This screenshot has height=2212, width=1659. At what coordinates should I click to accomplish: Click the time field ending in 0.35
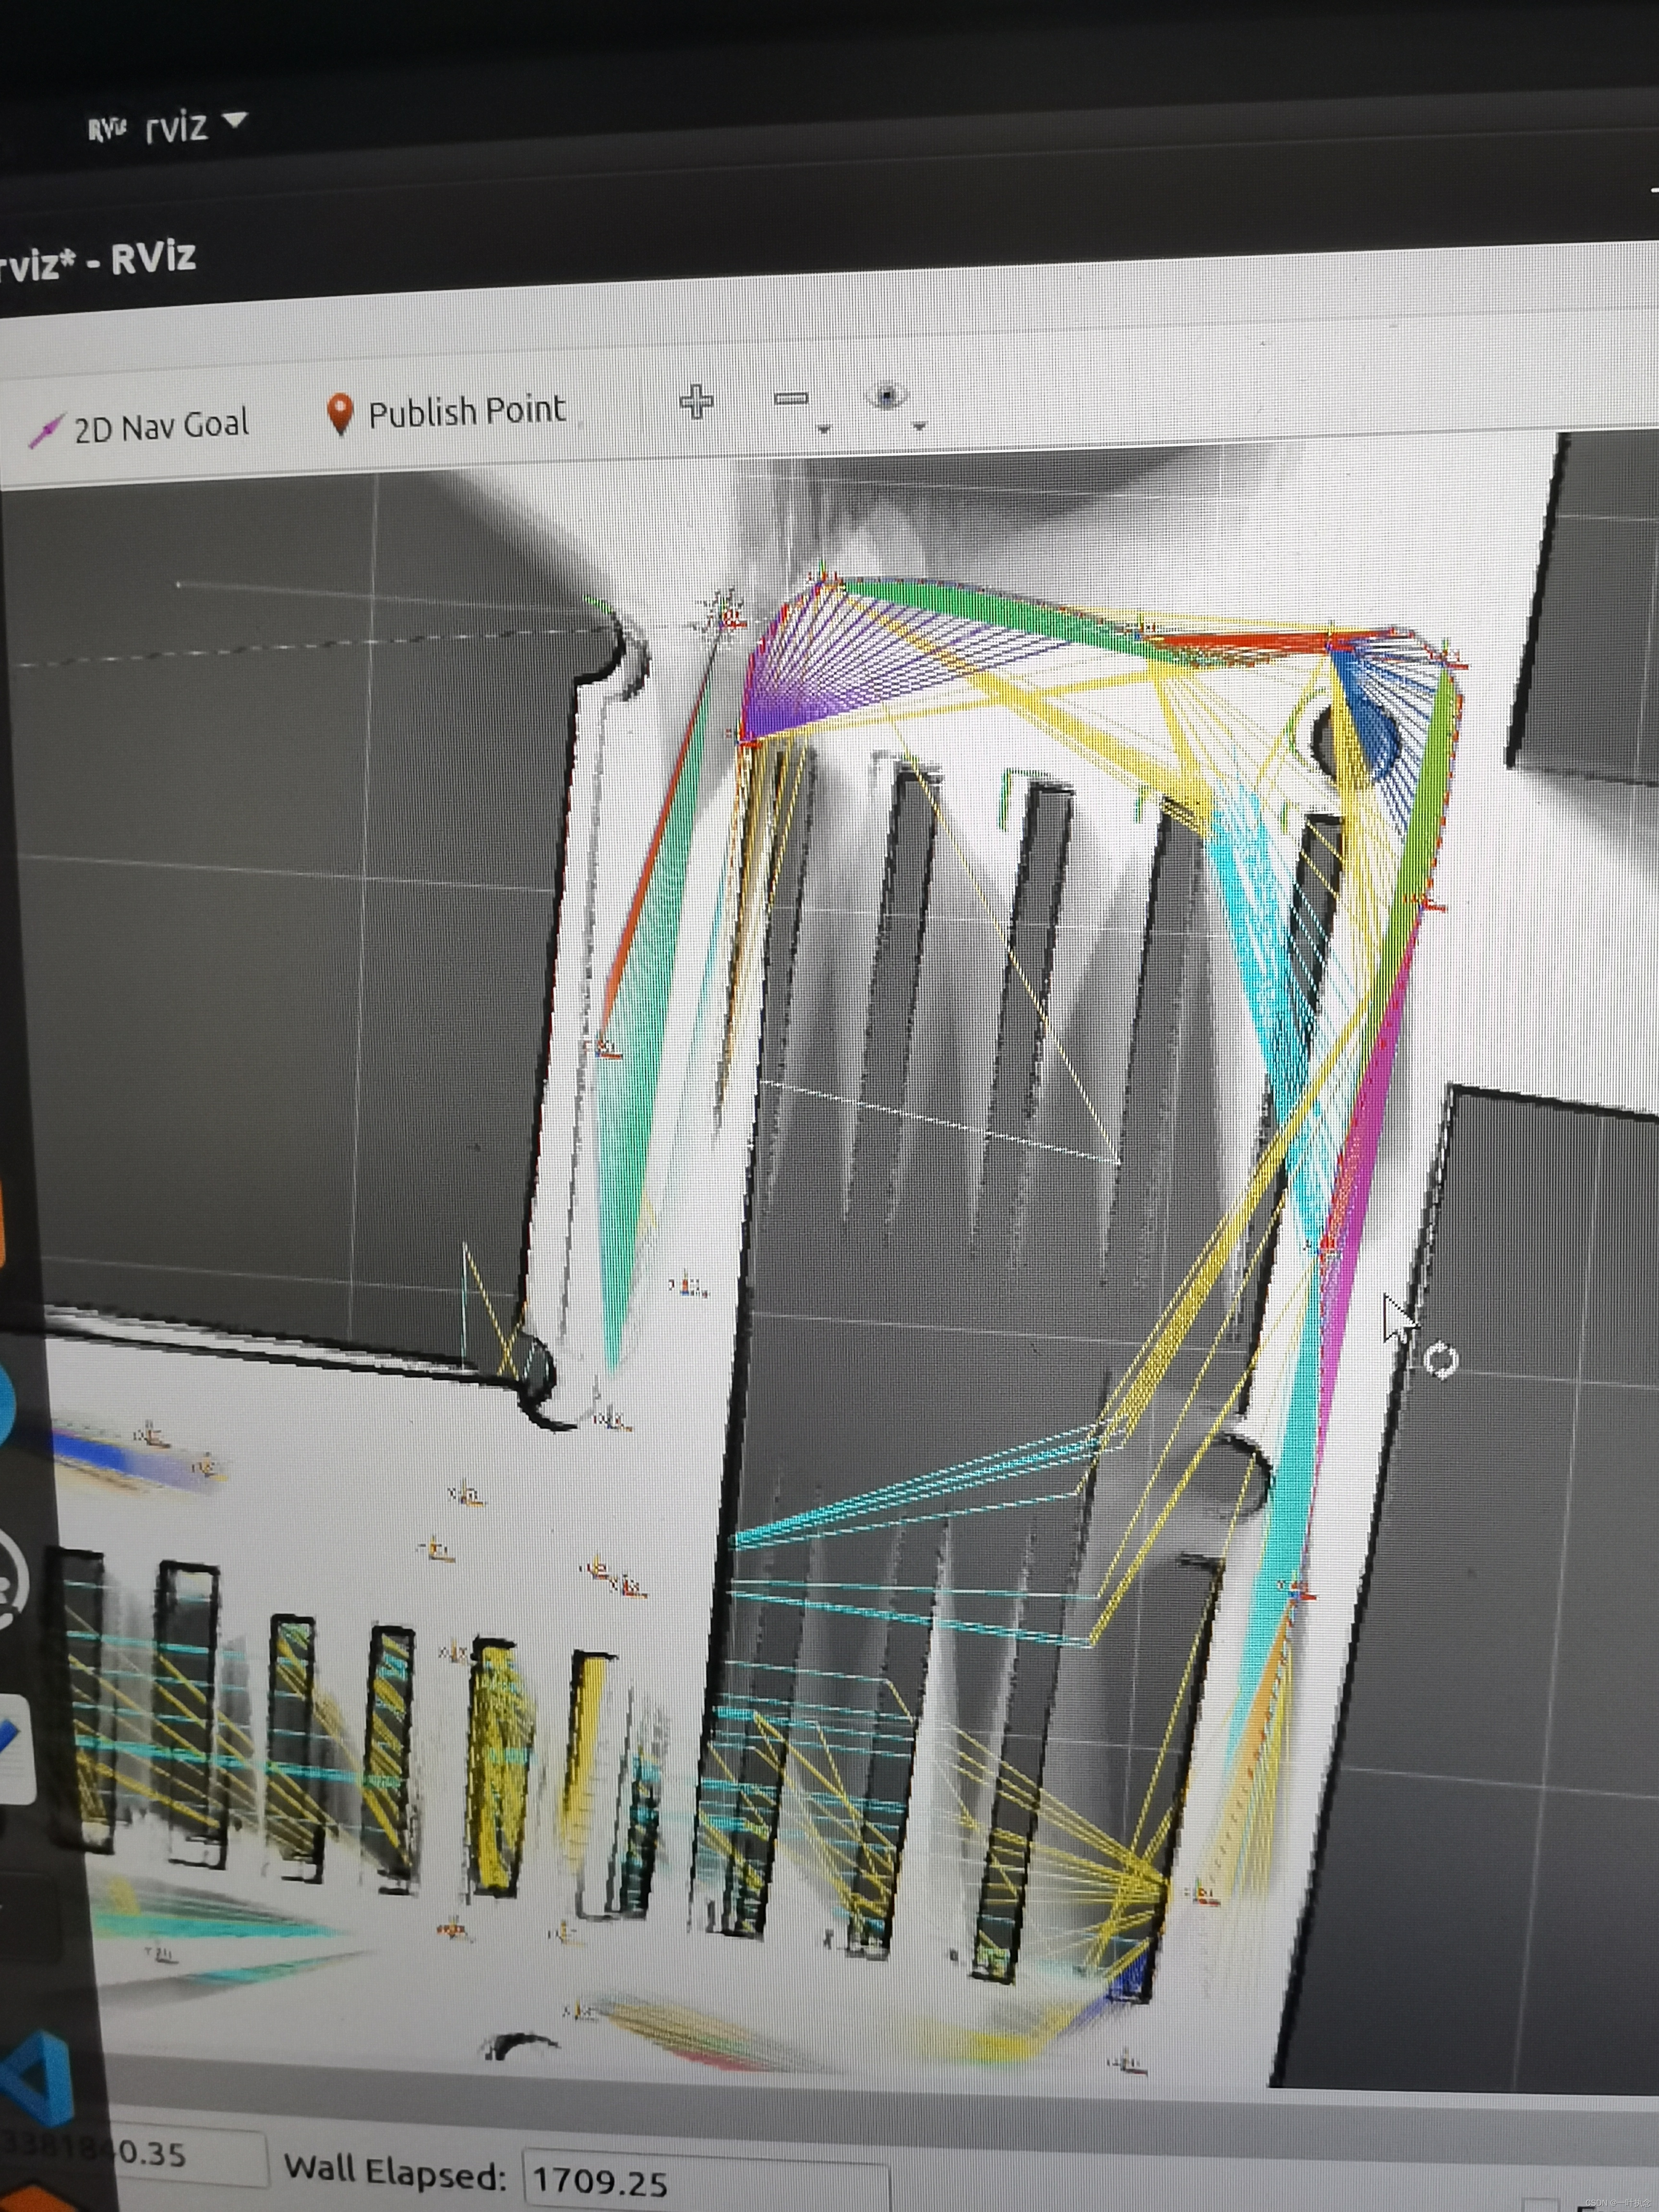click(135, 2155)
